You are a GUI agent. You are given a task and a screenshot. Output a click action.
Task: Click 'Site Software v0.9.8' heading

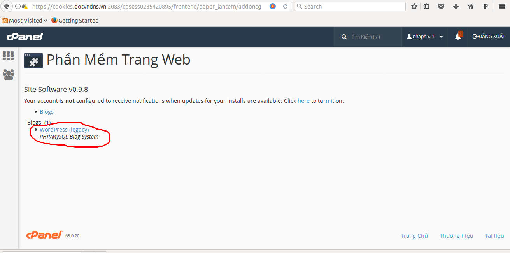pyautogui.click(x=56, y=89)
